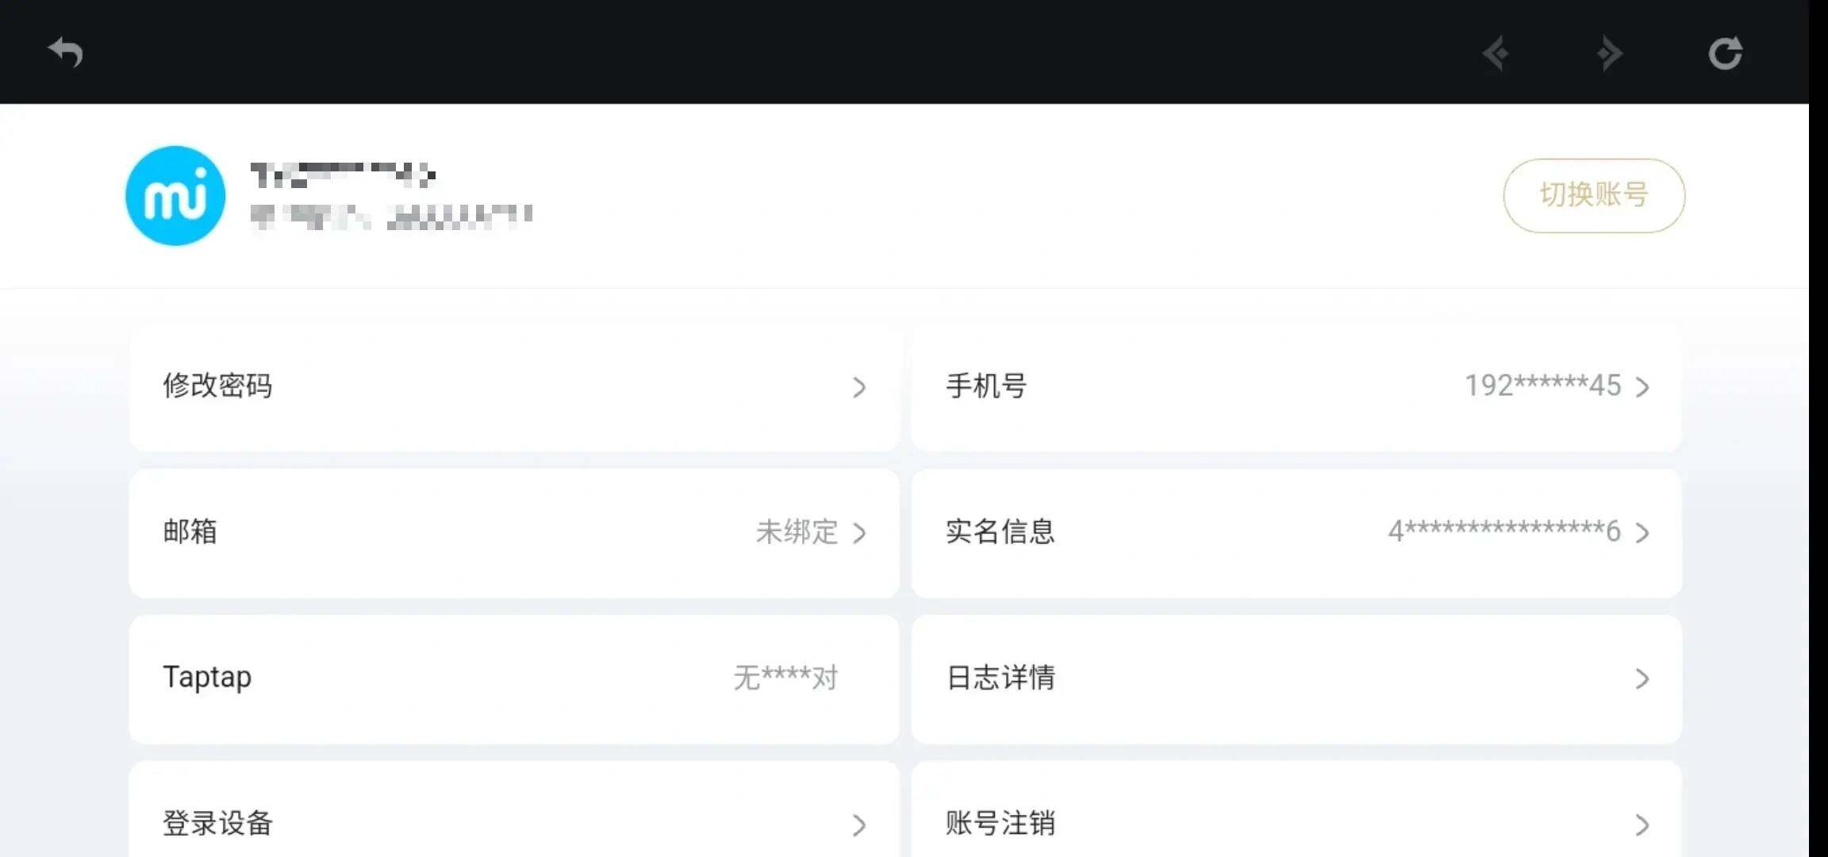Open the 账号注销 account deletion row

pos(1296,821)
